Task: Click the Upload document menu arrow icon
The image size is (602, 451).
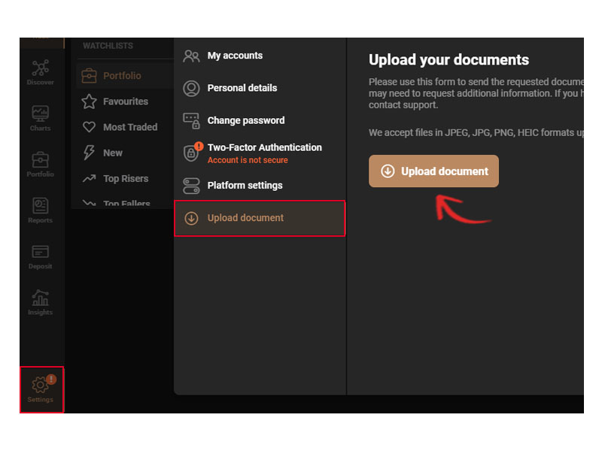Action: [x=191, y=218]
